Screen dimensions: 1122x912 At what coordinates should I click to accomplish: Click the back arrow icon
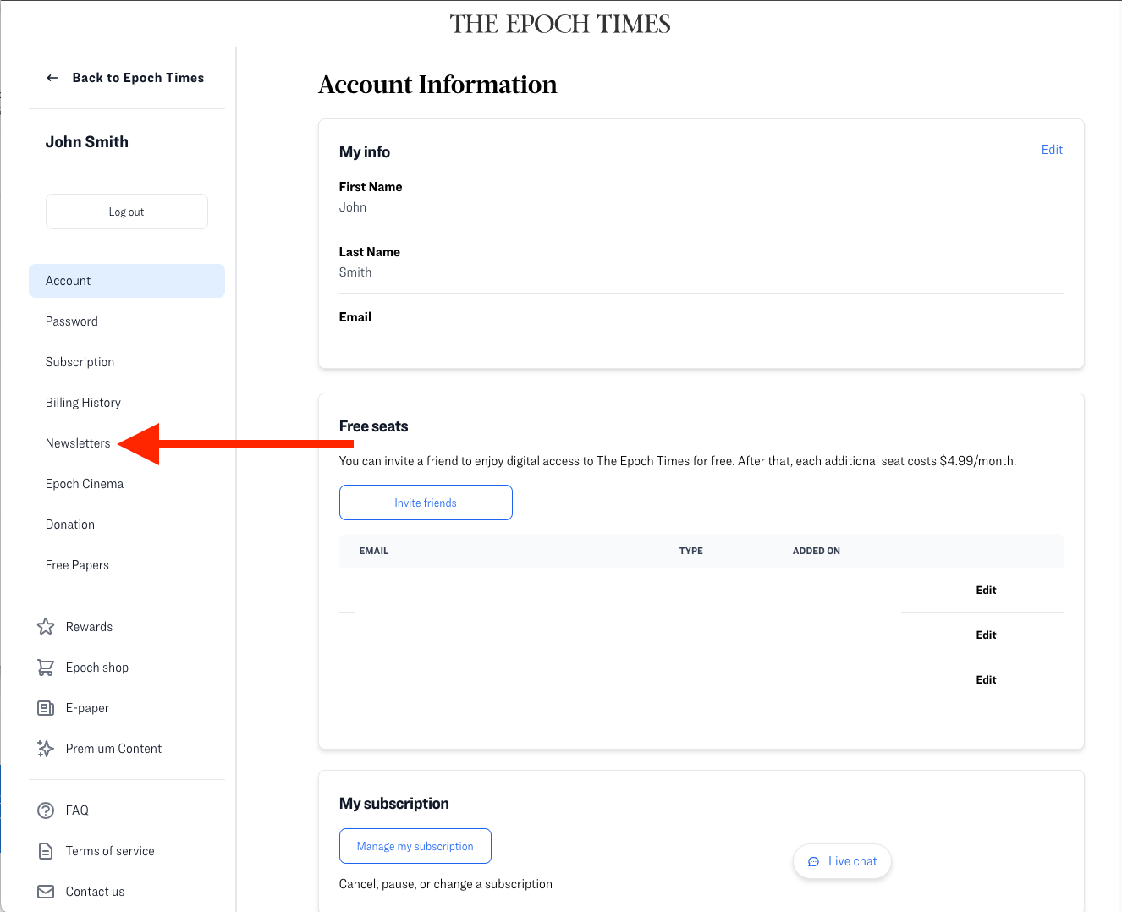coord(52,78)
